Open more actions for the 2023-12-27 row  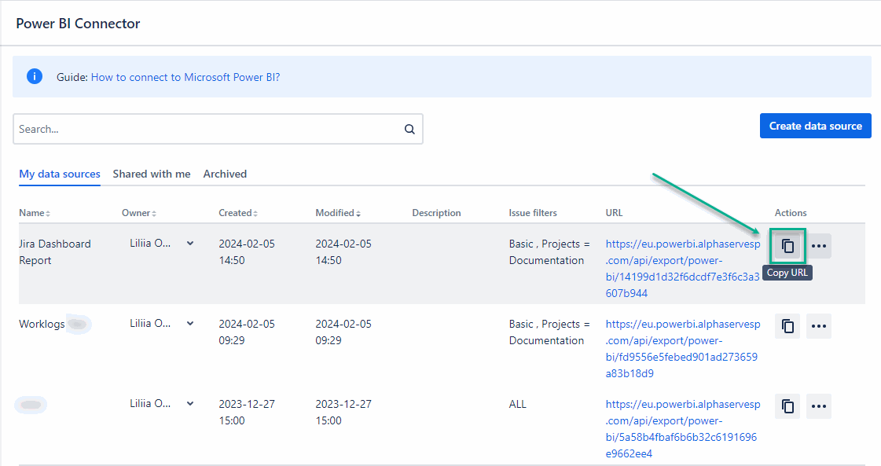819,406
